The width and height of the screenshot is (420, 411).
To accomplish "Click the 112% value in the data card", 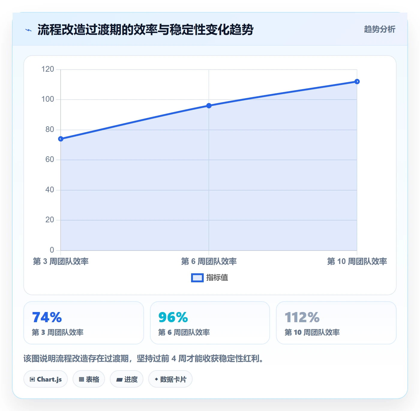I will pyautogui.click(x=302, y=317).
